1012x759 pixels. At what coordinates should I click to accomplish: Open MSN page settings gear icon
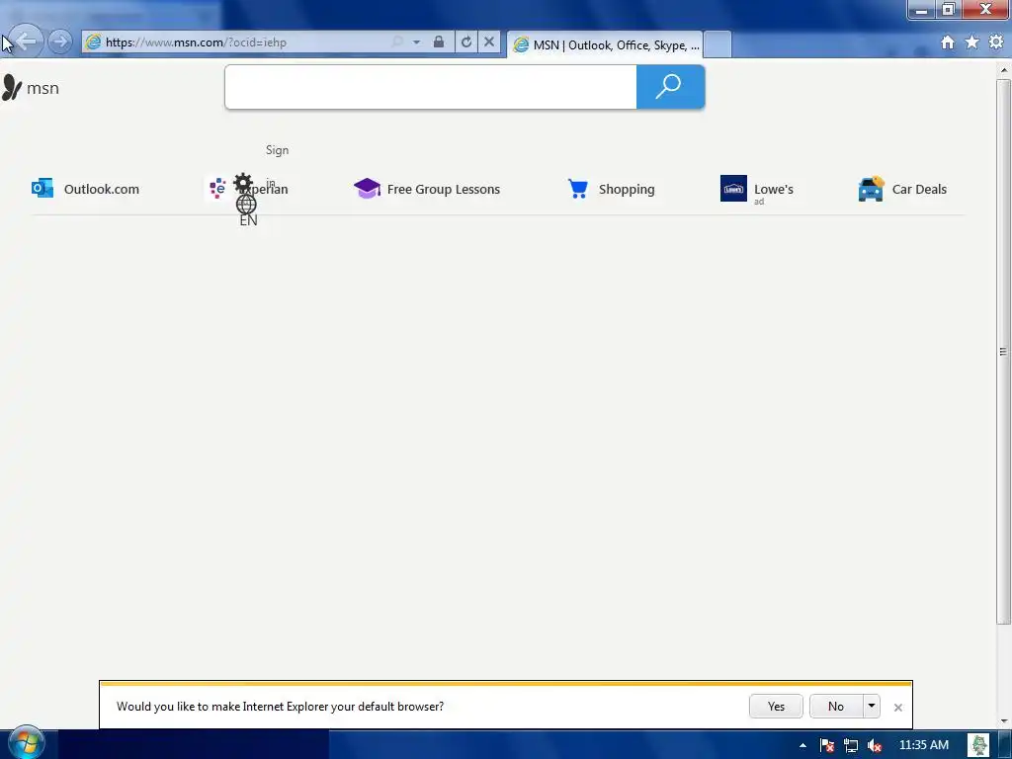point(243,183)
